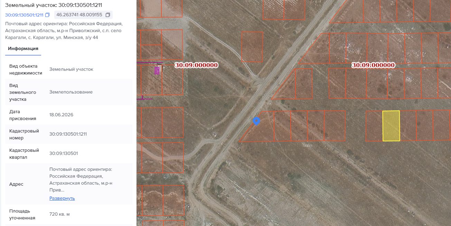451x226 pixels.
Task: Click the Земельный участок: 30:09:130501:1211 title
Action: click(54, 5)
